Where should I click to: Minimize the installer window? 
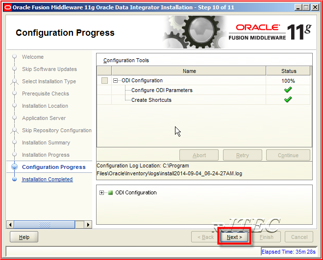point(298,8)
